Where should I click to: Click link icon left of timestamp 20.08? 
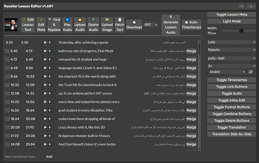[x=7, y=127]
